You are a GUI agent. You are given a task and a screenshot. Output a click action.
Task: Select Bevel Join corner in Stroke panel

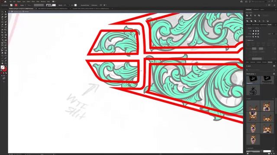pyautogui.click(x=258, y=34)
